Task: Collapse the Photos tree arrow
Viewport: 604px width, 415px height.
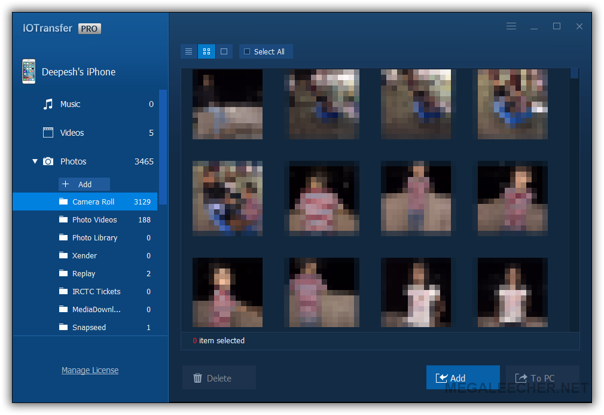Action: [35, 161]
